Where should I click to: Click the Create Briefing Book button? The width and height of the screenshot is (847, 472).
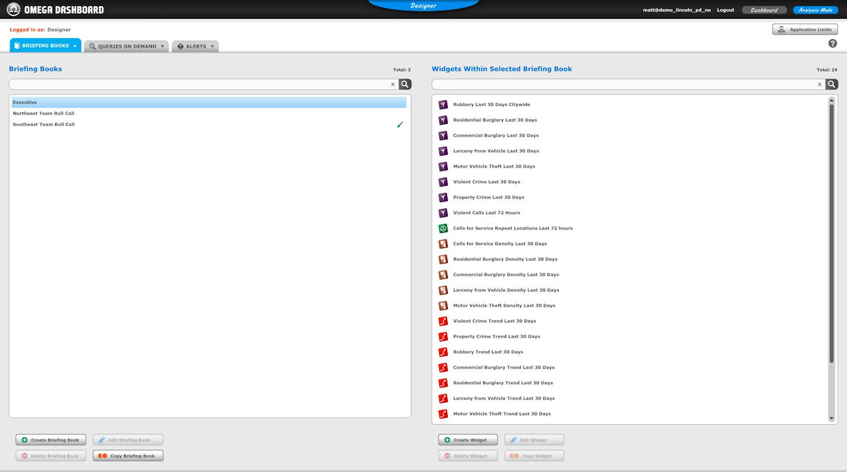click(51, 440)
